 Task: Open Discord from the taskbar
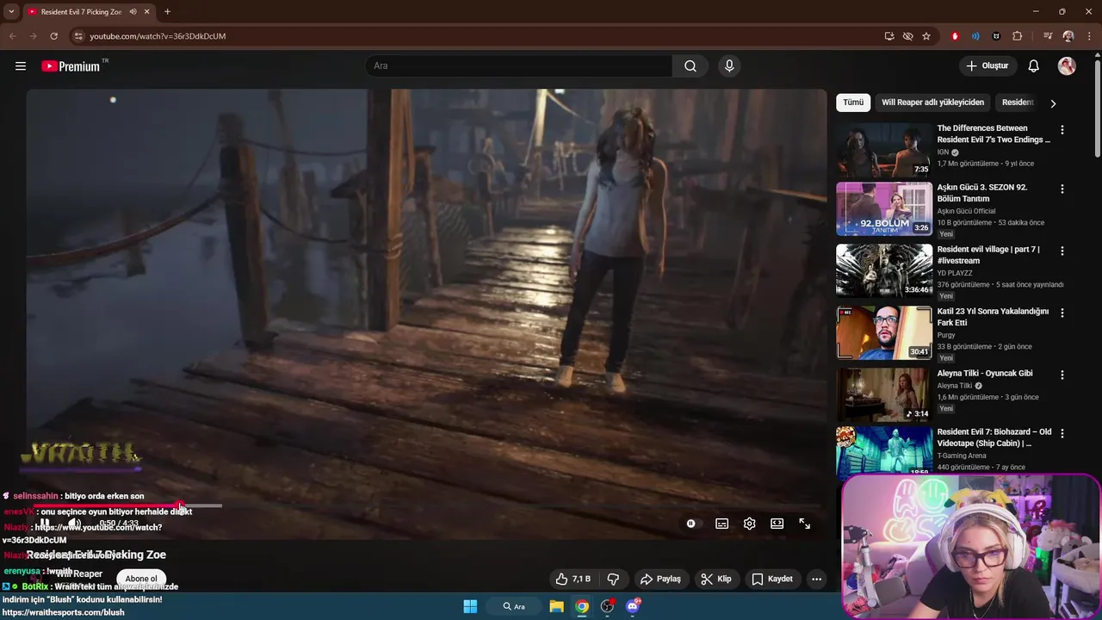coord(633,606)
